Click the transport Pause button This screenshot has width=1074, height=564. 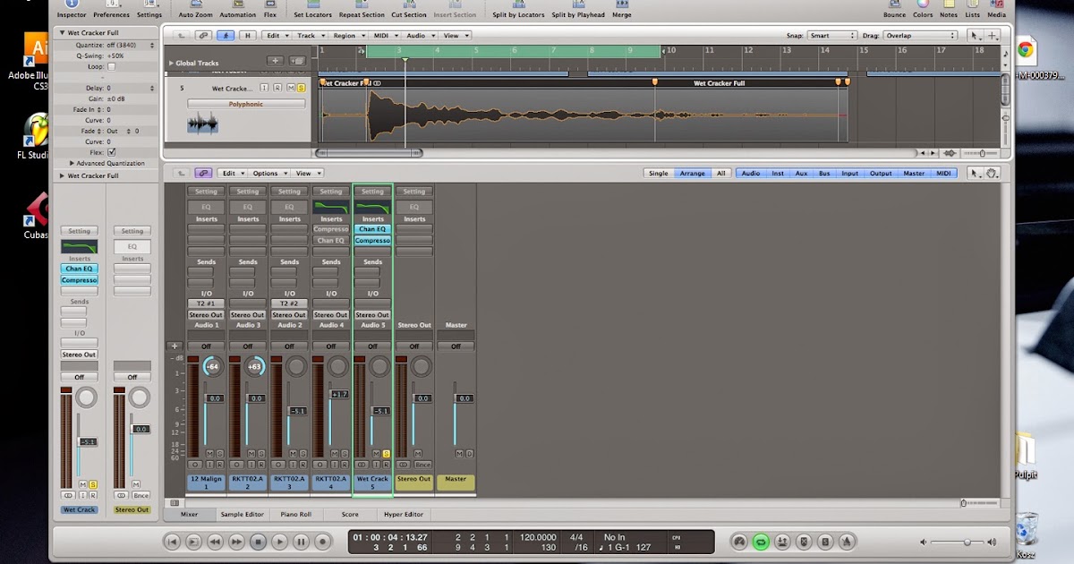[301, 542]
